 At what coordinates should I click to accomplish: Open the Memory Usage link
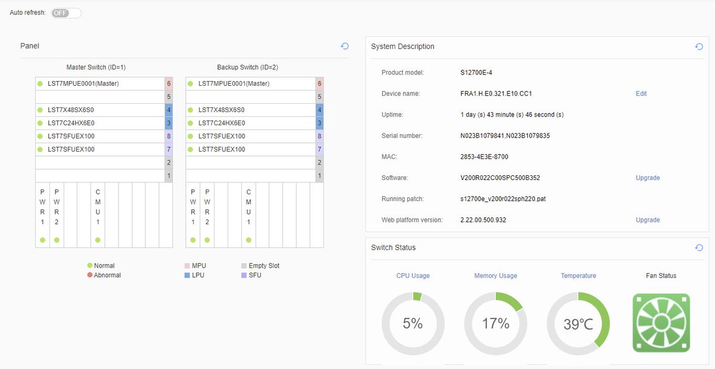click(496, 275)
